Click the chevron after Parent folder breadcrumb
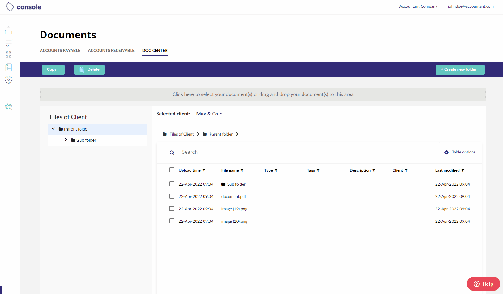Image resolution: width=503 pixels, height=294 pixels. pos(237,134)
